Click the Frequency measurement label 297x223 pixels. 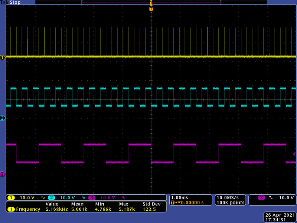pos(28,209)
